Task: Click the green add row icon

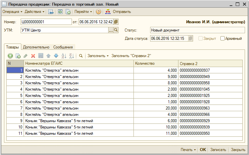Action: tap(10, 56)
